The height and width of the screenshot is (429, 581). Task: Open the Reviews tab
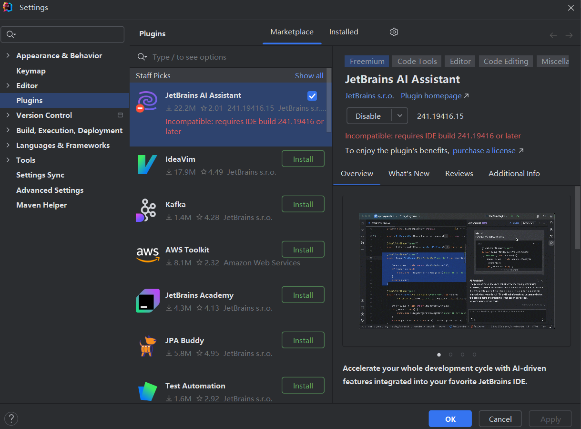coord(459,174)
